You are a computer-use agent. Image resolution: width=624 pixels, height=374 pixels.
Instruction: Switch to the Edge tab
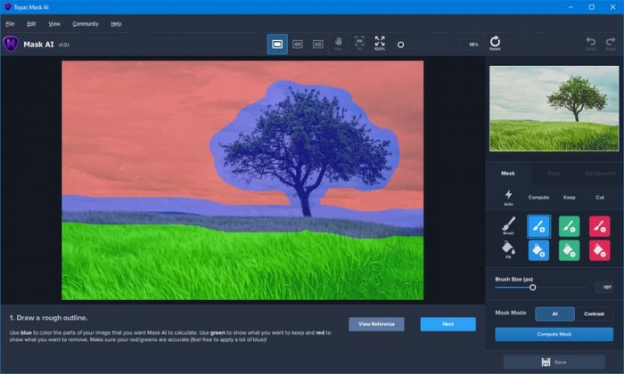554,174
